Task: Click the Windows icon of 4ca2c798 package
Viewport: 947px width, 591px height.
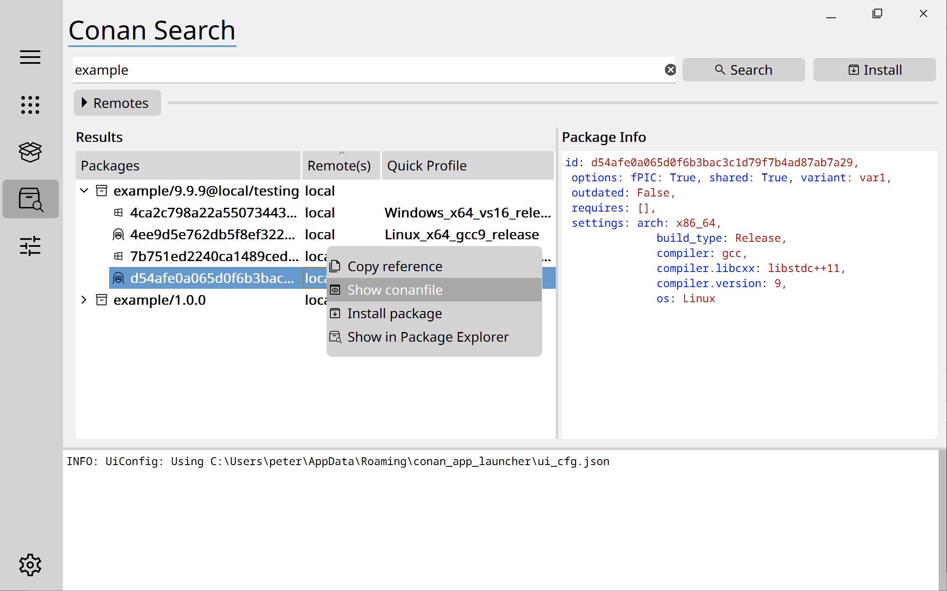Action: click(x=118, y=213)
